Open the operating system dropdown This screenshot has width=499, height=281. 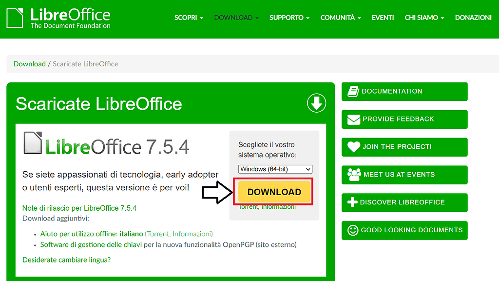[x=275, y=169]
